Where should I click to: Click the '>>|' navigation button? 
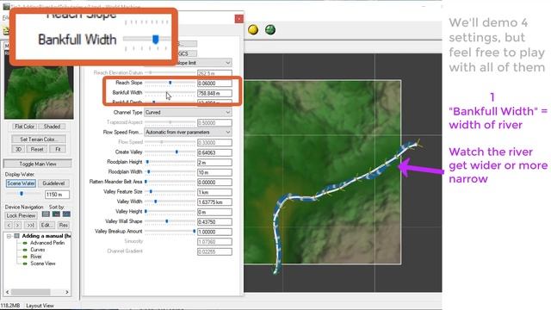31,226
